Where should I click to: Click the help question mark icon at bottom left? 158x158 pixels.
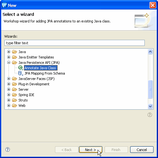tap(8, 149)
